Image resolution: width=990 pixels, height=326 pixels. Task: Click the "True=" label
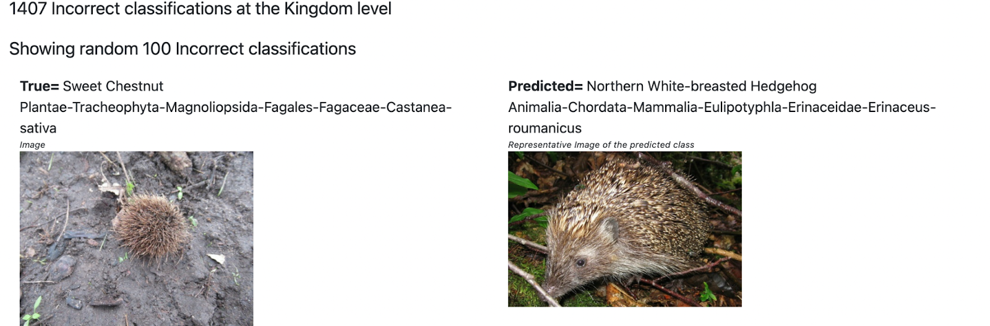point(40,86)
